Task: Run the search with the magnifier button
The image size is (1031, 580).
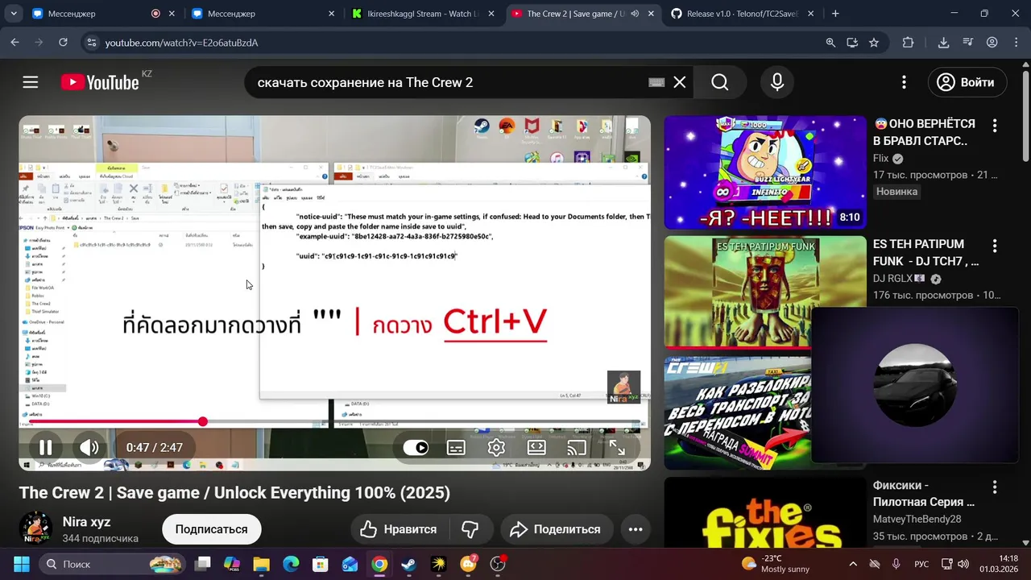Action: coord(720,82)
